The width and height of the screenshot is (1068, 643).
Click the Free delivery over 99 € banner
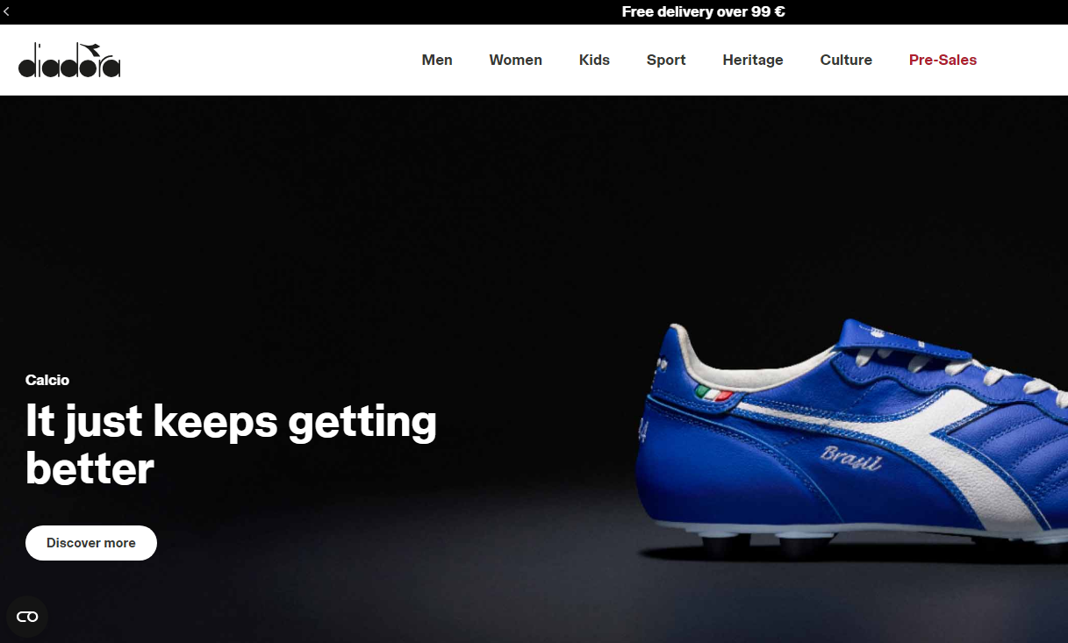[703, 11]
